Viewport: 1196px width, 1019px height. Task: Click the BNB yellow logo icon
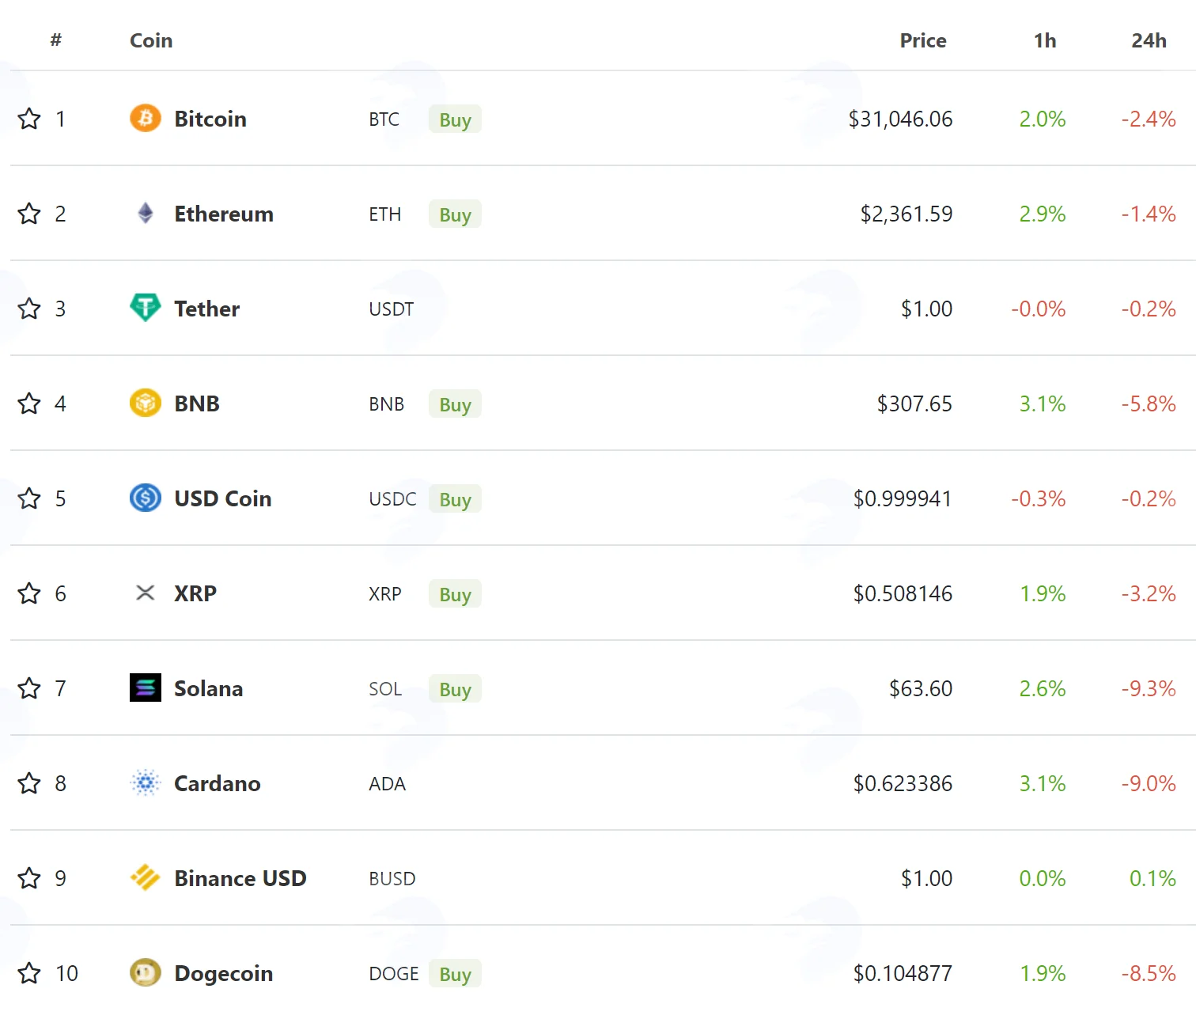pos(146,403)
